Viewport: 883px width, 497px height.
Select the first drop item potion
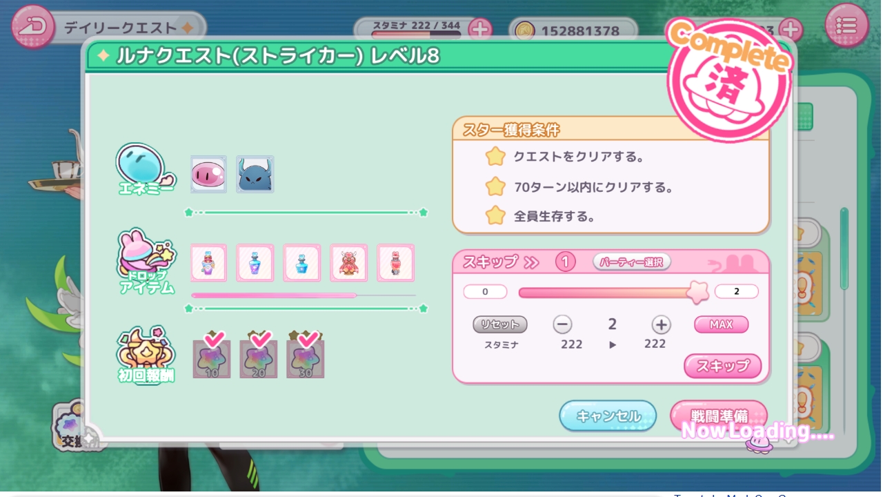[208, 262]
